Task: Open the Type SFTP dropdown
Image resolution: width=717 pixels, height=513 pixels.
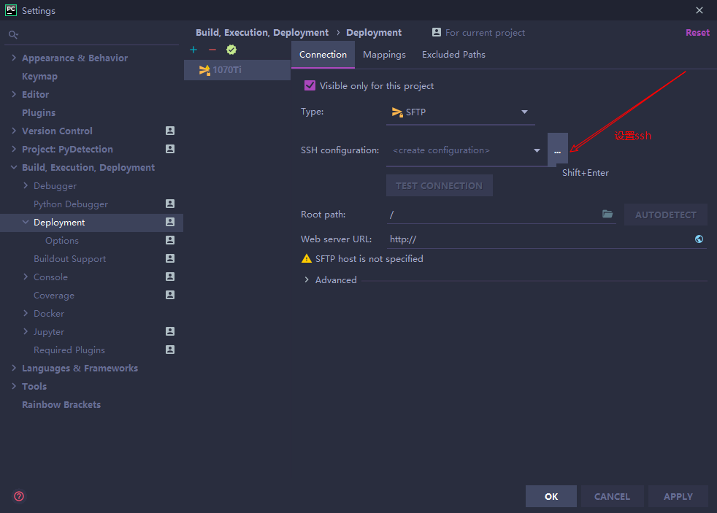Action: click(461, 112)
